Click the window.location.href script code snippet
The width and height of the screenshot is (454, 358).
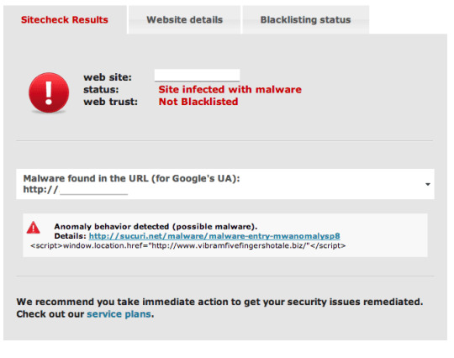click(188, 245)
